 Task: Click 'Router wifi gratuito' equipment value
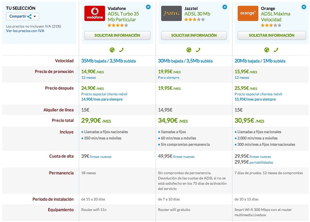point(174,210)
